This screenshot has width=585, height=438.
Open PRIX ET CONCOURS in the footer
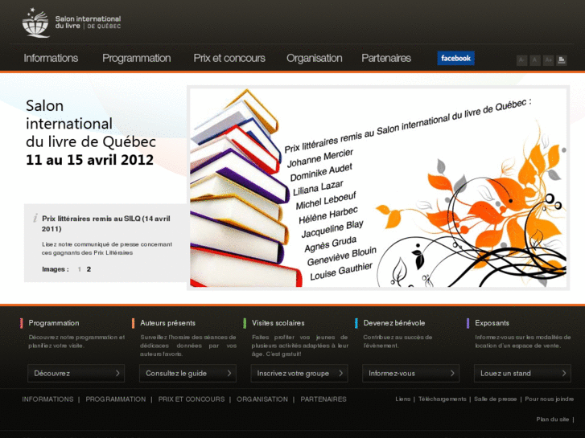(x=192, y=399)
